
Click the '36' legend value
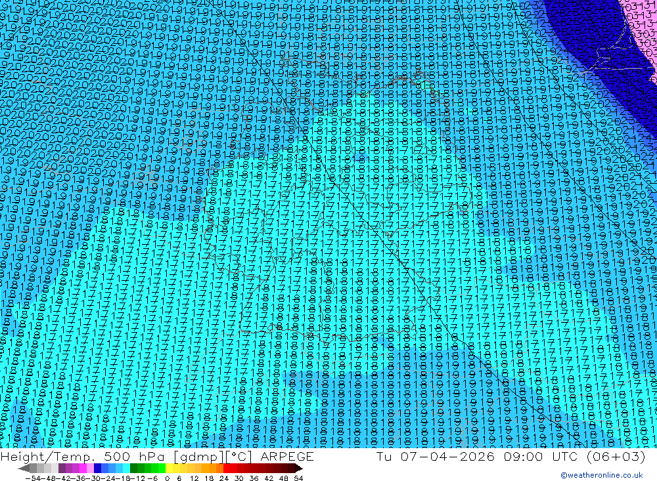coord(254,478)
